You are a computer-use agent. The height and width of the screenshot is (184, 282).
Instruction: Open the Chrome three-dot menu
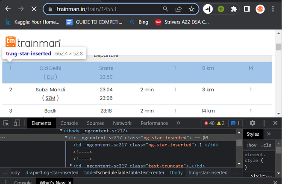[x=273, y=9]
